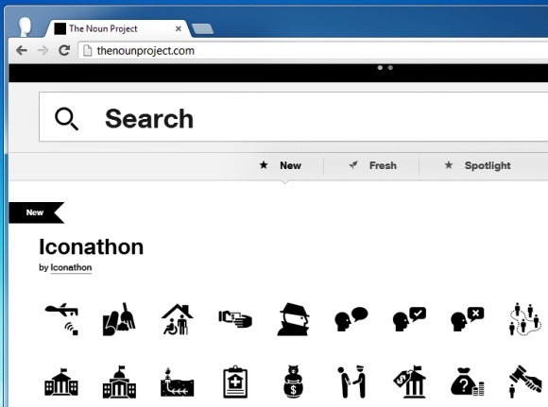Click into the Search field

click(294, 117)
